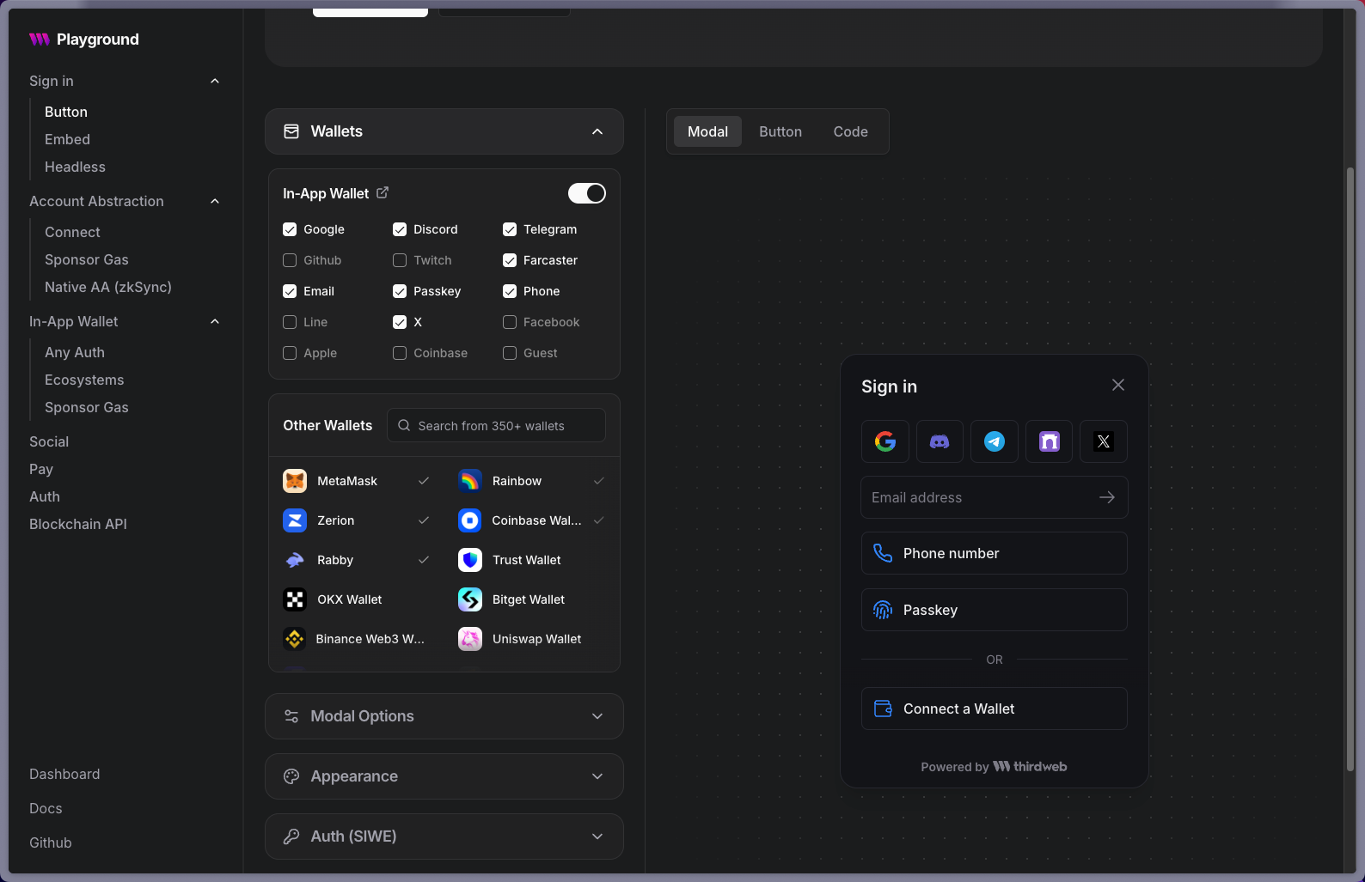Open the In-App Wallet external link icon
Screen dimensions: 1365x882
[x=383, y=192]
